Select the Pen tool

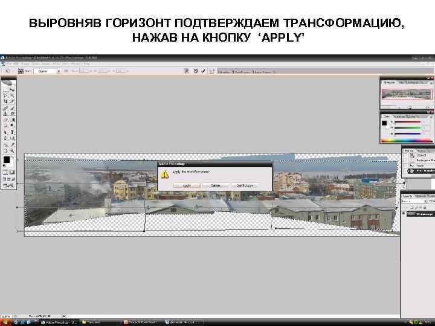5,138
